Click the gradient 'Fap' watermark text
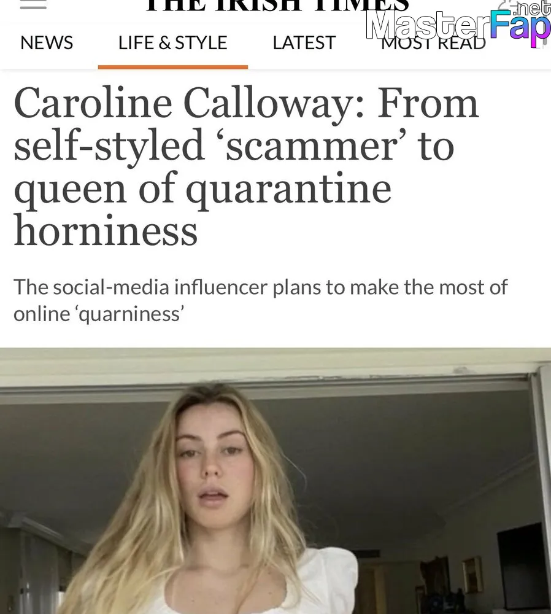Screen dimensions: 551x614 (520, 28)
